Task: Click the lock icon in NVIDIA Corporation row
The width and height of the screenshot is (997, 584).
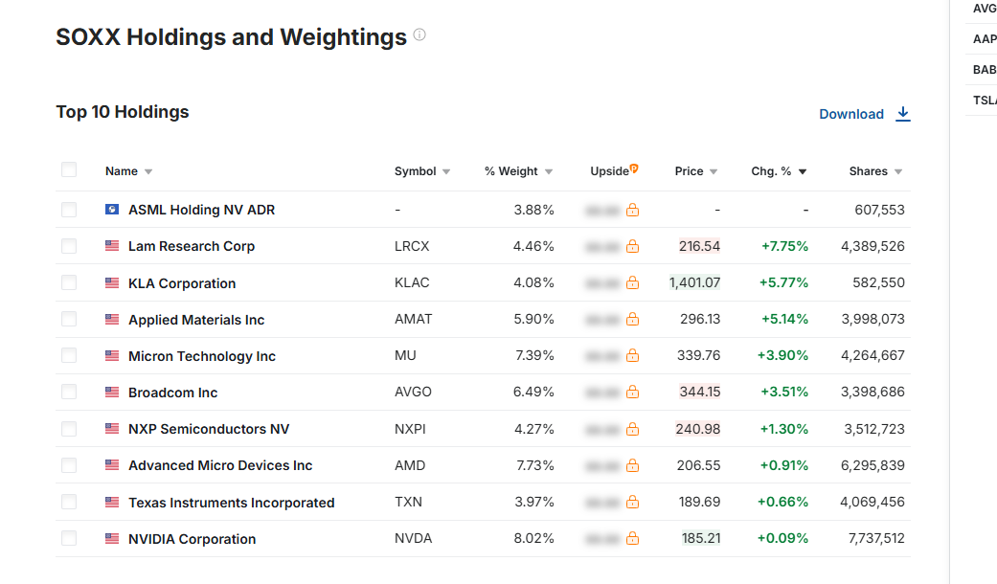Action: point(632,538)
